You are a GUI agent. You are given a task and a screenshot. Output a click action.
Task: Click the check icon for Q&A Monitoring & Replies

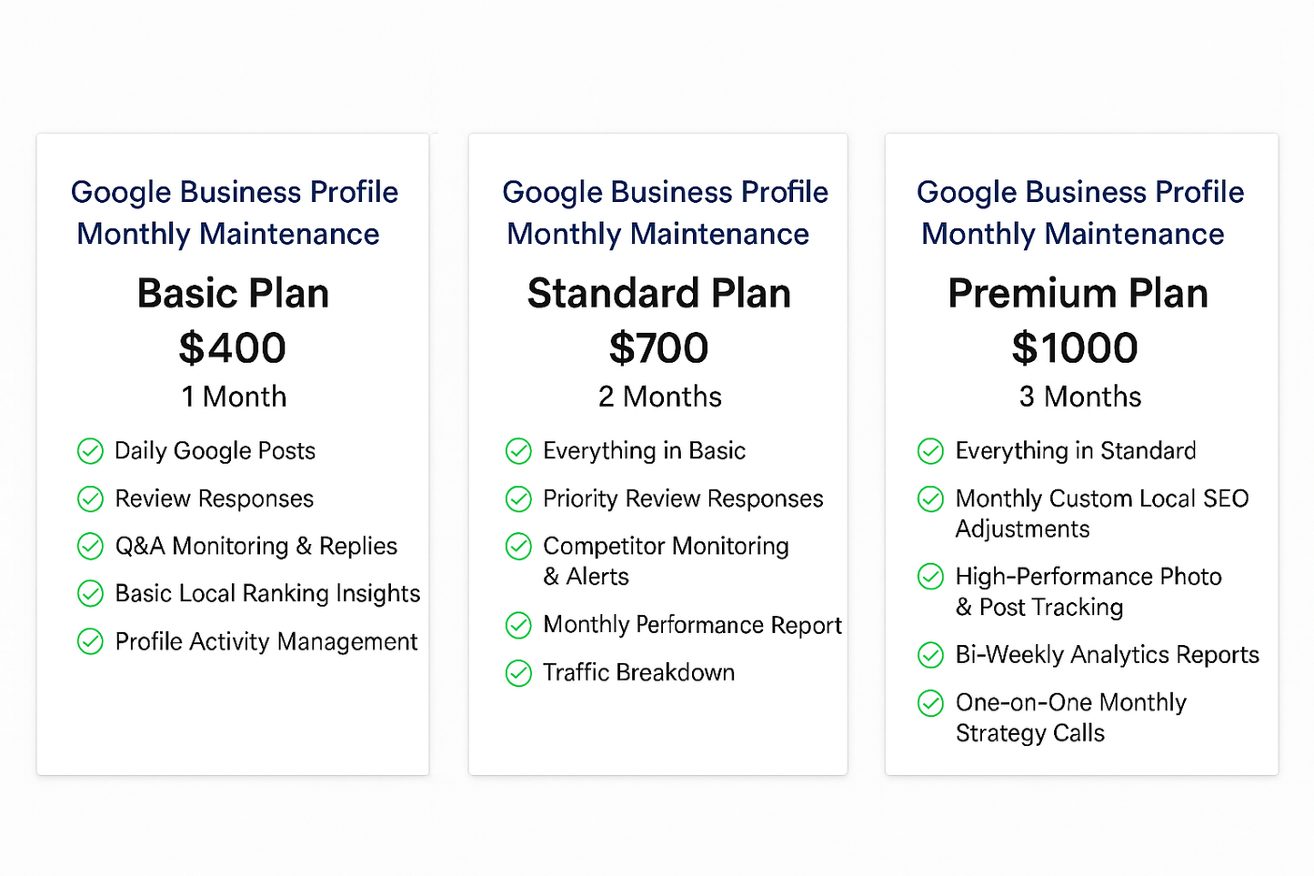(90, 546)
